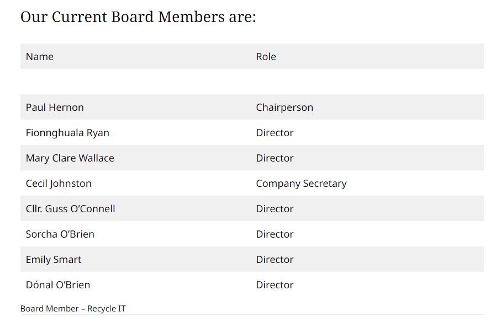
Task: Click the Company Secretary role text
Action: (x=301, y=184)
